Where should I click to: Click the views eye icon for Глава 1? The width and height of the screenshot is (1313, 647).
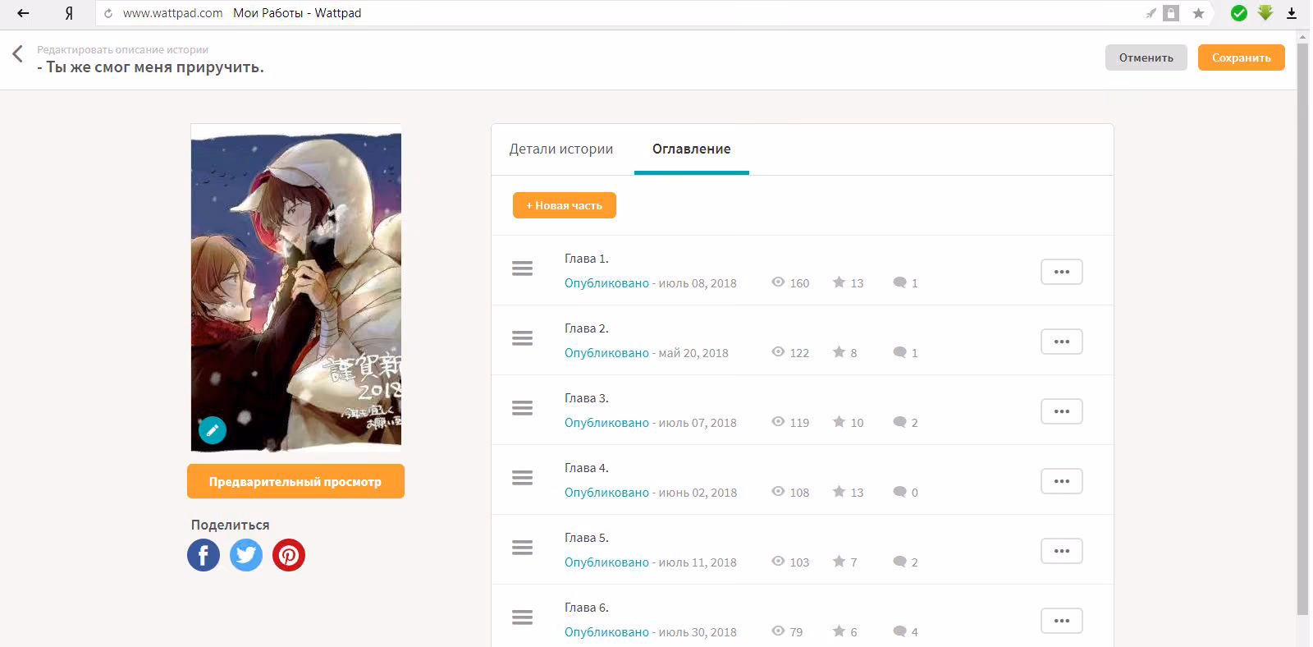[779, 282]
